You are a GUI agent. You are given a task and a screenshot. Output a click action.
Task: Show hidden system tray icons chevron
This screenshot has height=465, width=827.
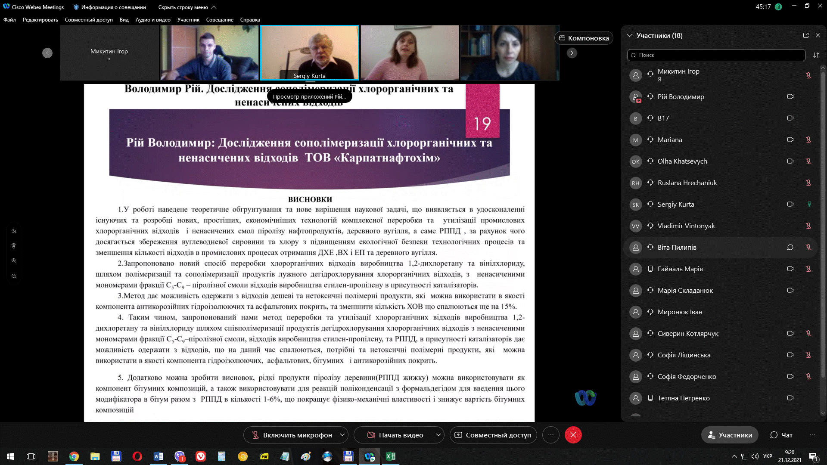734,456
